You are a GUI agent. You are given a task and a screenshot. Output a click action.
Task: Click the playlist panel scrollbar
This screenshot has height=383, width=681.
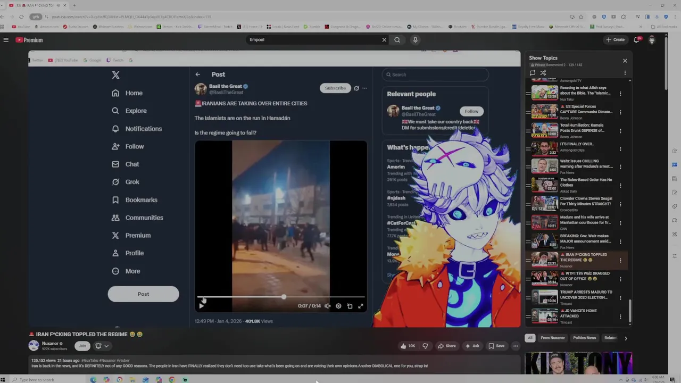click(x=630, y=311)
